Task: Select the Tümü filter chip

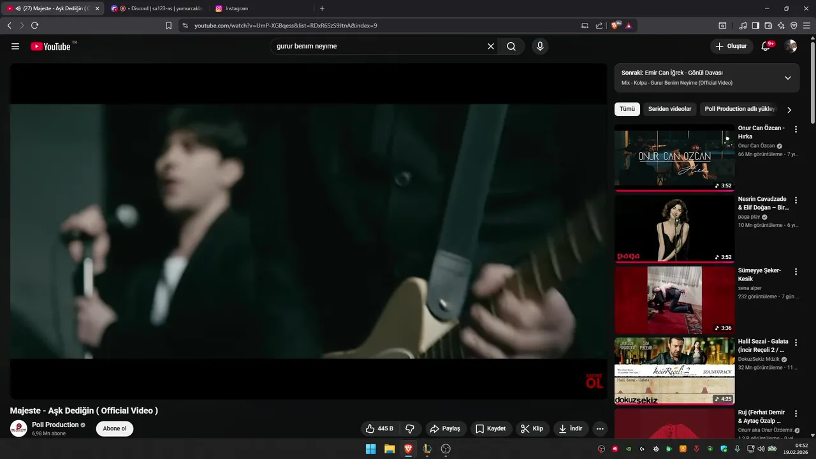Action: click(627, 109)
